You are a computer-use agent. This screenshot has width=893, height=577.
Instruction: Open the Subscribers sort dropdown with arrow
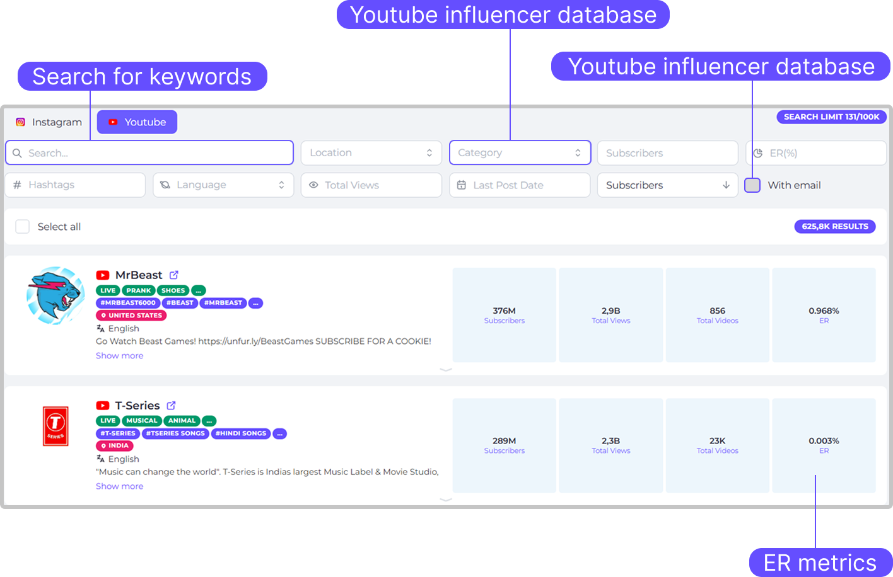[667, 185]
